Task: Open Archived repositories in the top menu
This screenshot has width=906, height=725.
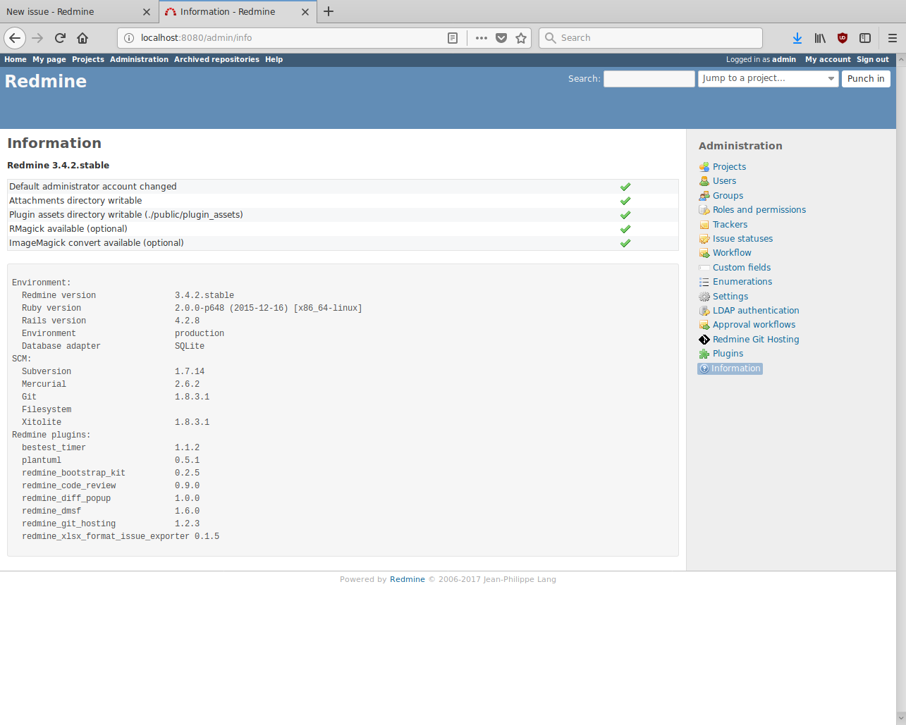Action: coord(216,60)
